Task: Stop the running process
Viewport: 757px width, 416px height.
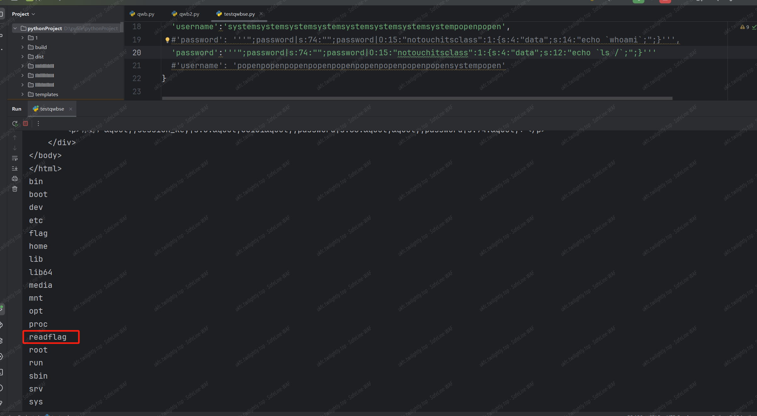Action: pyautogui.click(x=25, y=123)
